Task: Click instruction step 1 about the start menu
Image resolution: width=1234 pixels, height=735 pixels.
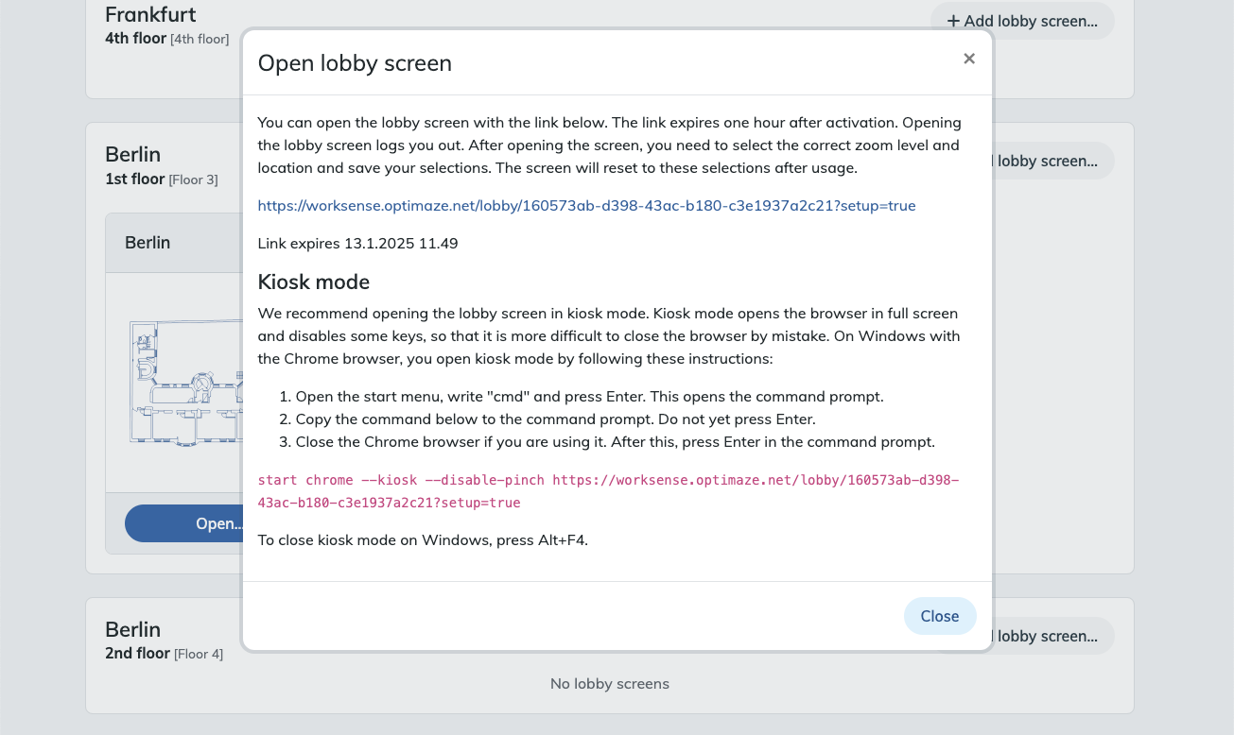Action: pyautogui.click(x=589, y=397)
